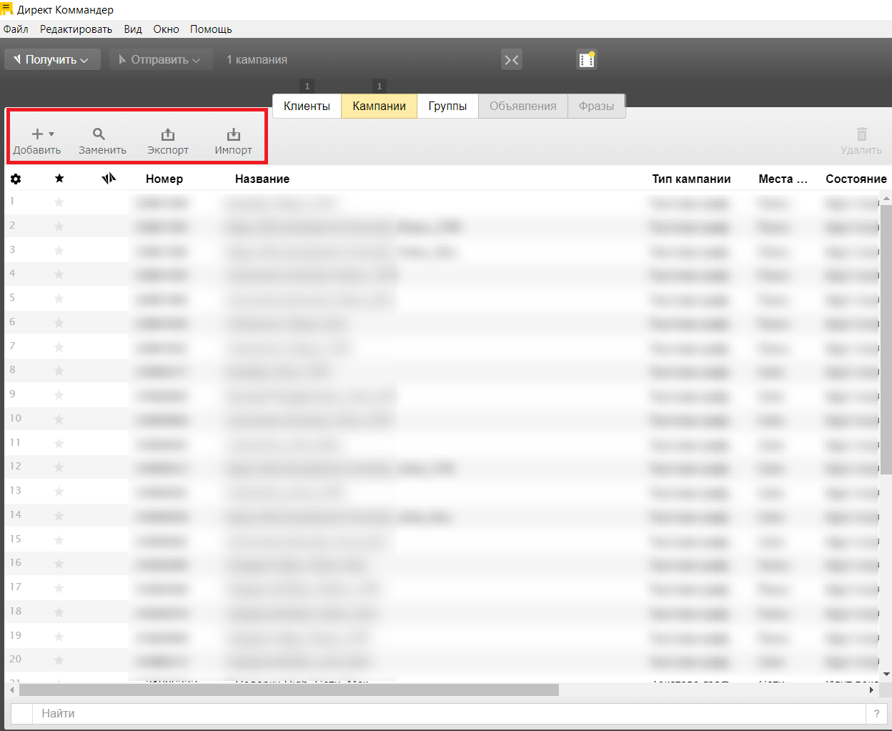Open the Редактировать menu

pos(76,29)
